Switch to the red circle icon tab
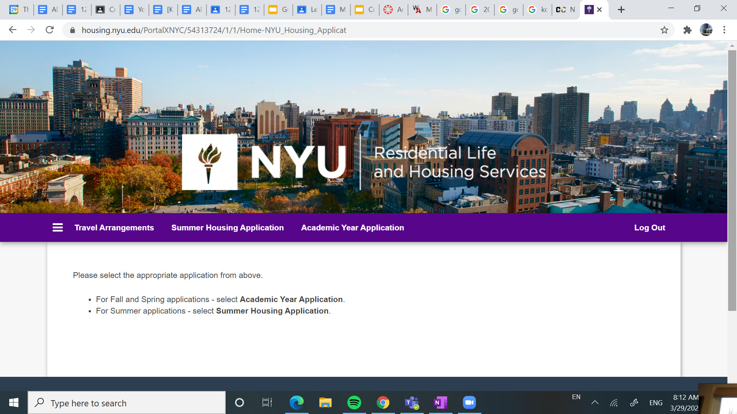Image resolution: width=737 pixels, height=414 pixels. pyautogui.click(x=393, y=10)
